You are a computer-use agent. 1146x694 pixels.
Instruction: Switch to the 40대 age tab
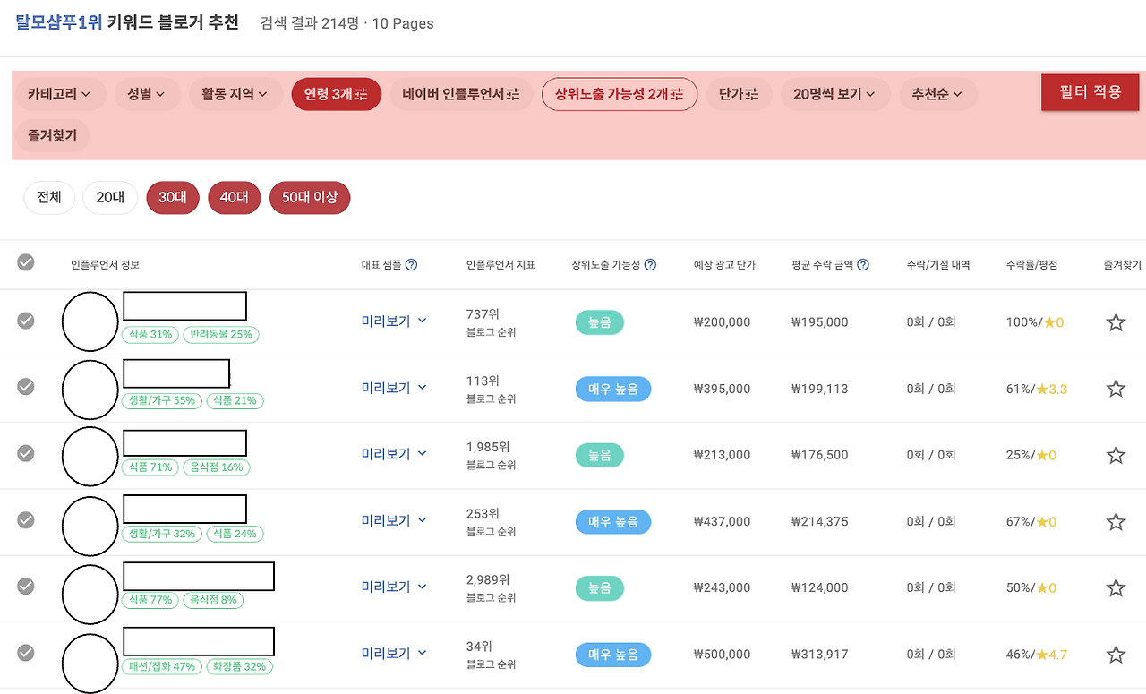click(x=234, y=198)
